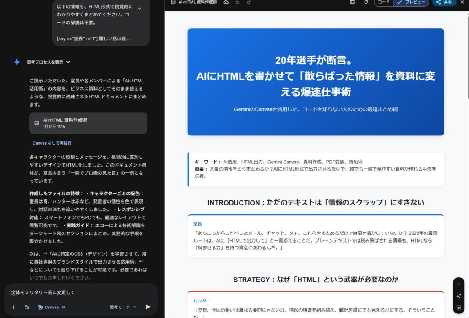Click the cloud save icon in Canvas header
Viewport: 469px width, 318px height.
click(226, 2)
